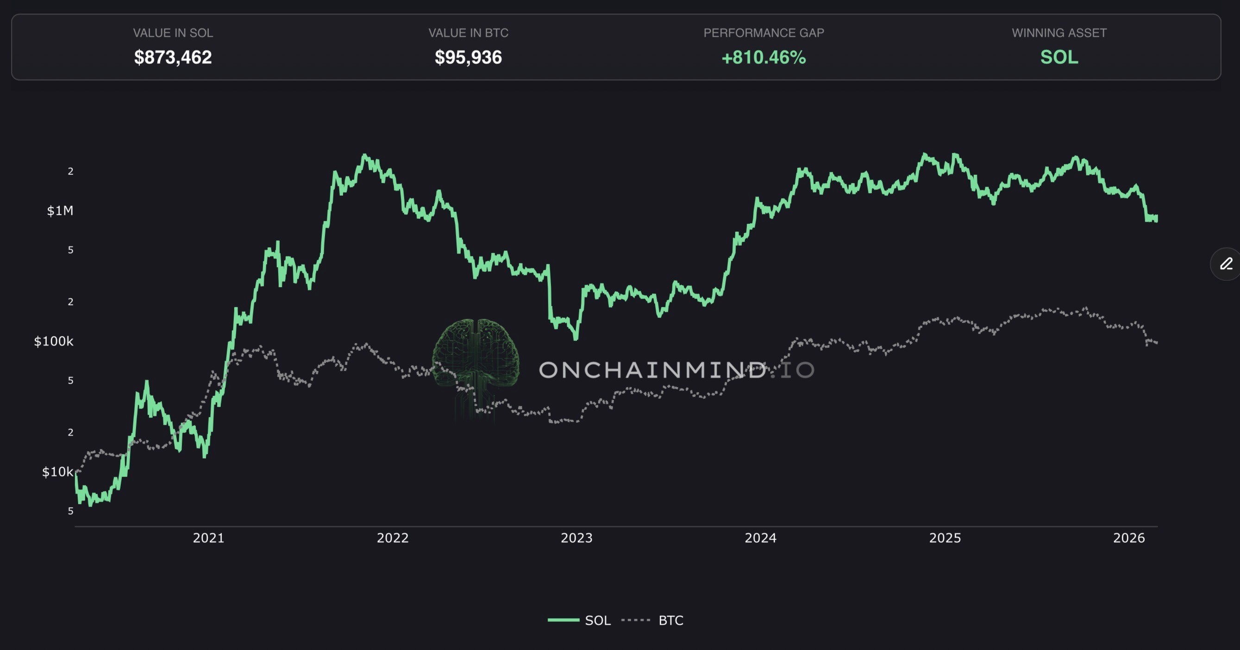Click the $1M y-axis label
This screenshot has height=650, width=1240.
coord(60,211)
